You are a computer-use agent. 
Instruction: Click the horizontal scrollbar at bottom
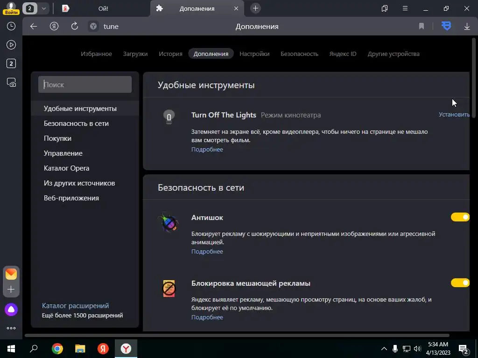(237, 336)
